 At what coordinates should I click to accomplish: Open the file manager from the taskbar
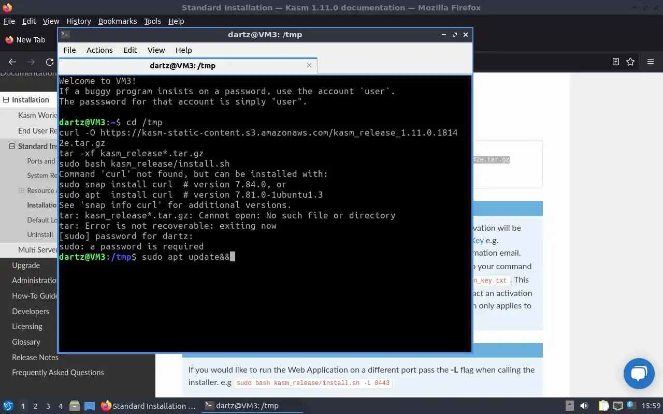pos(74,406)
